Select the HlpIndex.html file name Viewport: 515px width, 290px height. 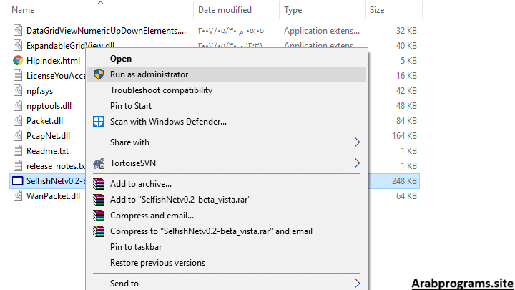53,61
